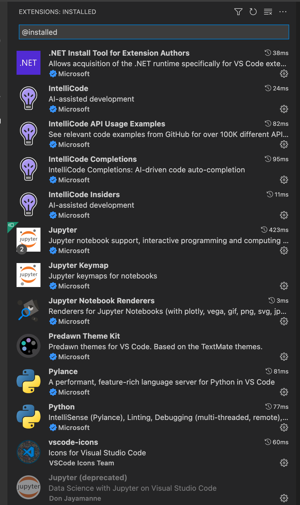Refresh the installed extensions list

(253, 12)
